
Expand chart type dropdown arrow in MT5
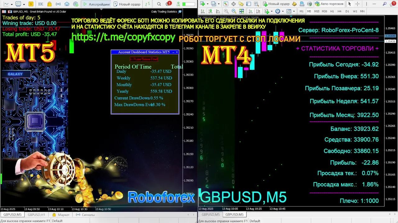12,4
